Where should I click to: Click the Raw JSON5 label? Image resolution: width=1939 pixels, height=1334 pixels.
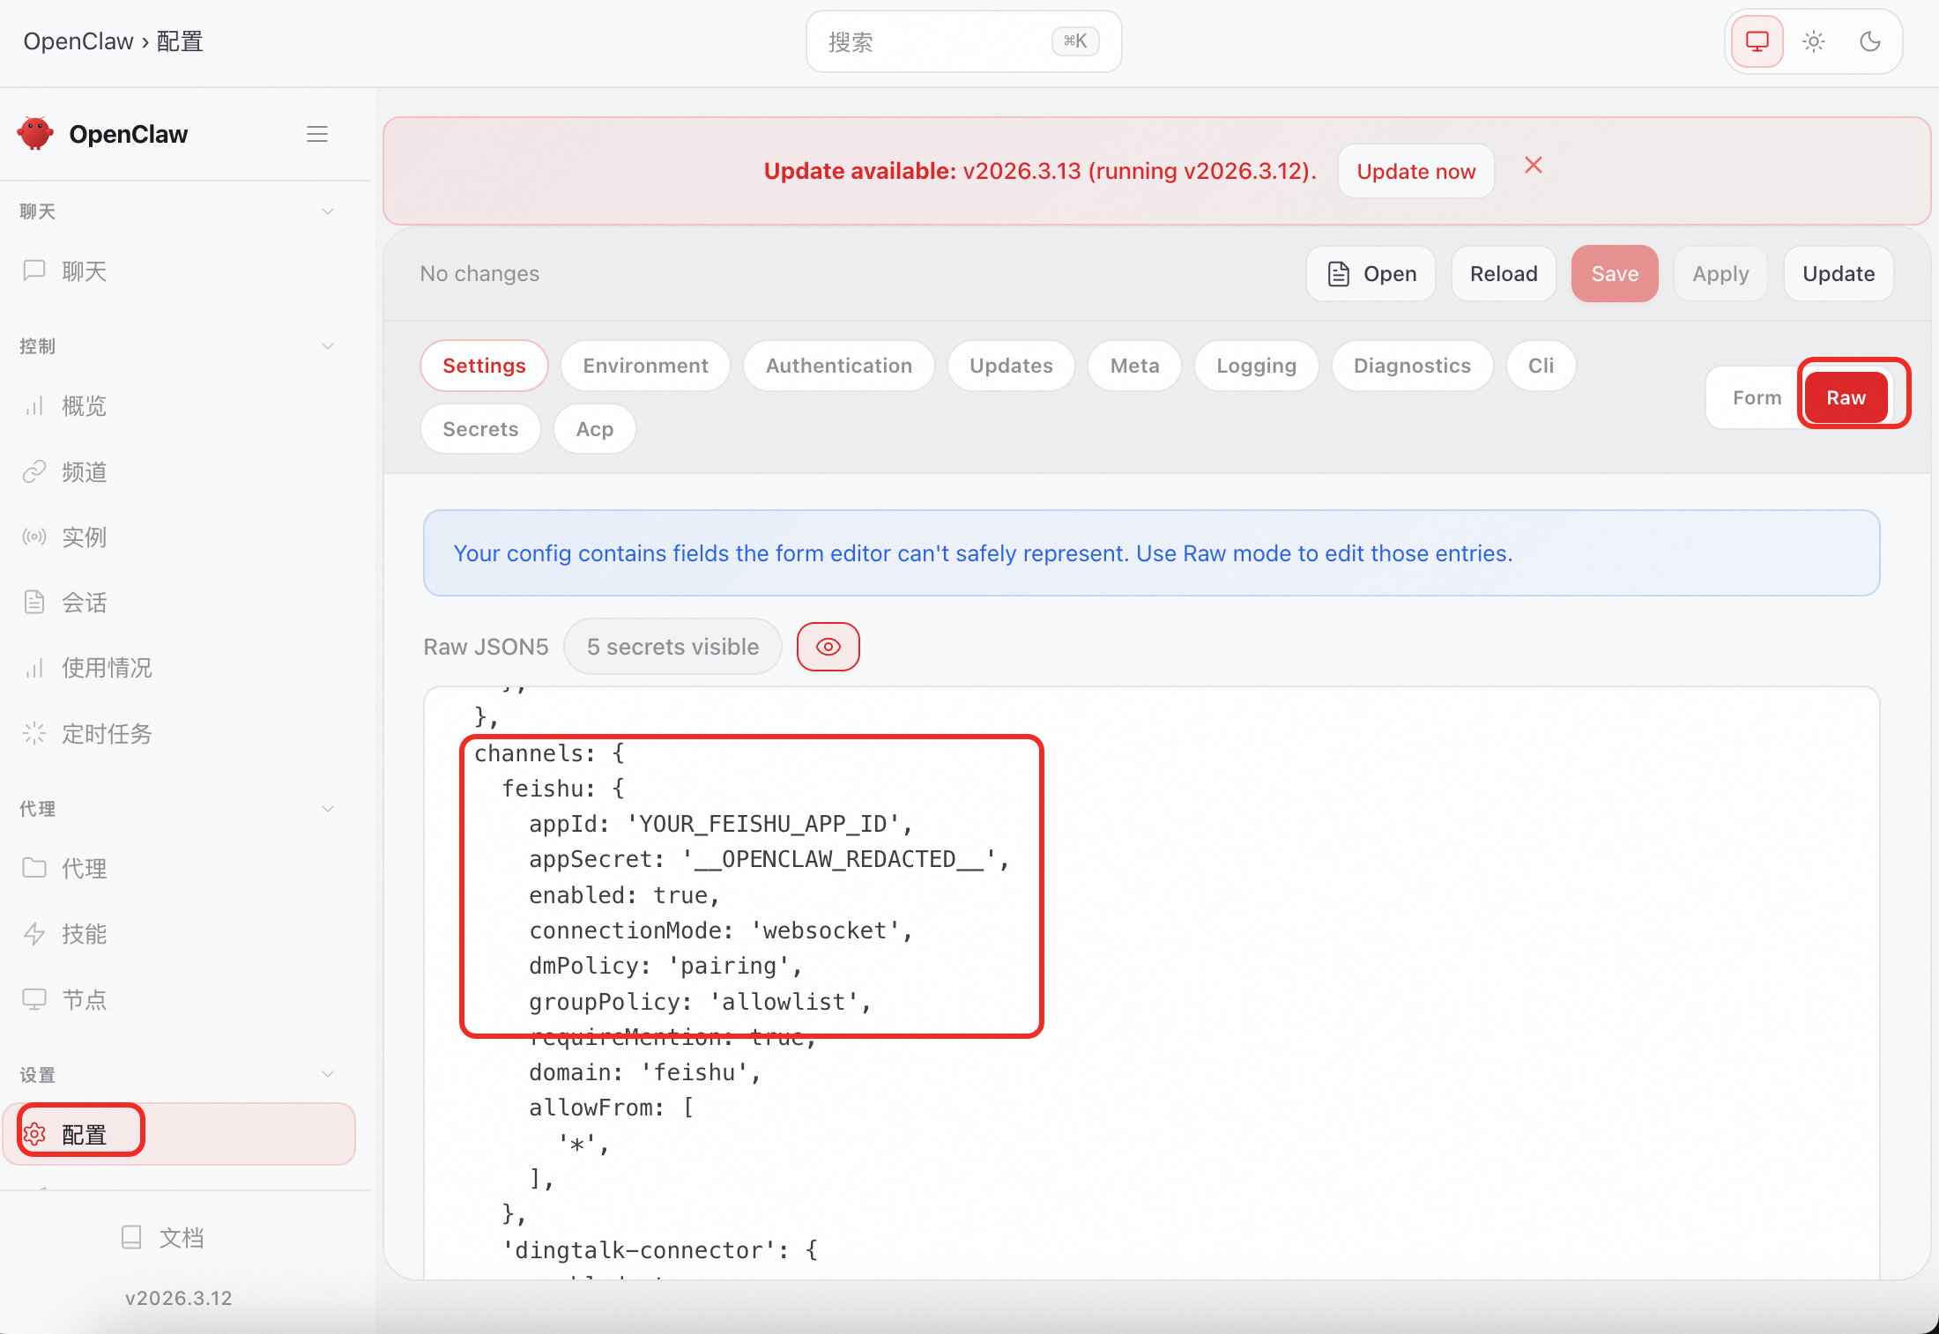pos(486,647)
